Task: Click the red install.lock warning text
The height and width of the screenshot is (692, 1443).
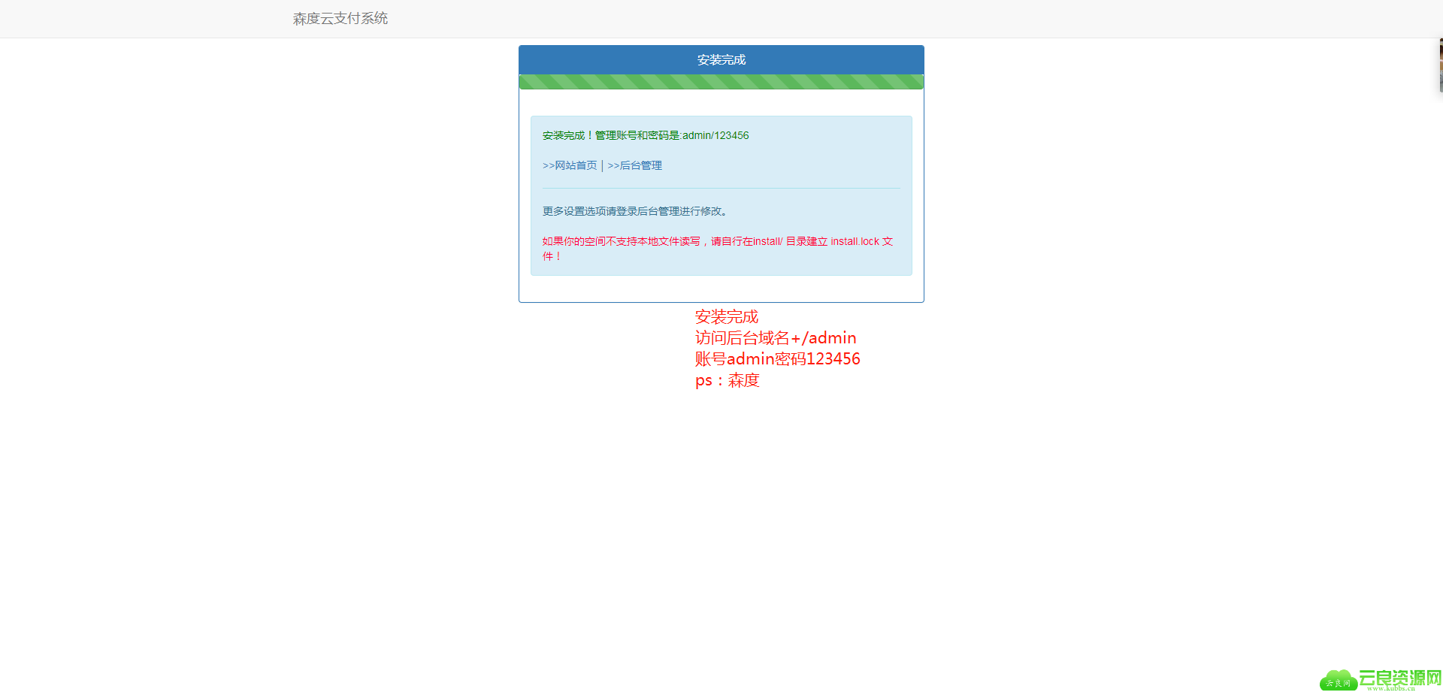Action: [718, 249]
